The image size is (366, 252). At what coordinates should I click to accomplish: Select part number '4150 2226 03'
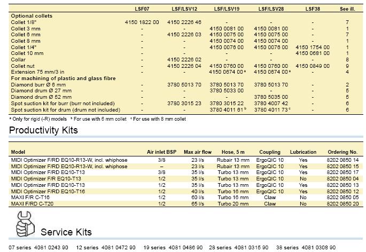184,35
